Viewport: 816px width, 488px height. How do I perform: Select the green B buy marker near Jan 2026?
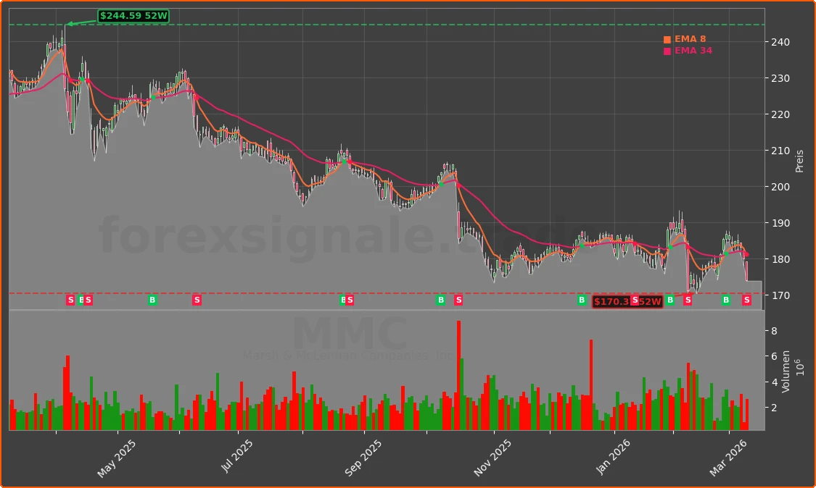(x=670, y=300)
